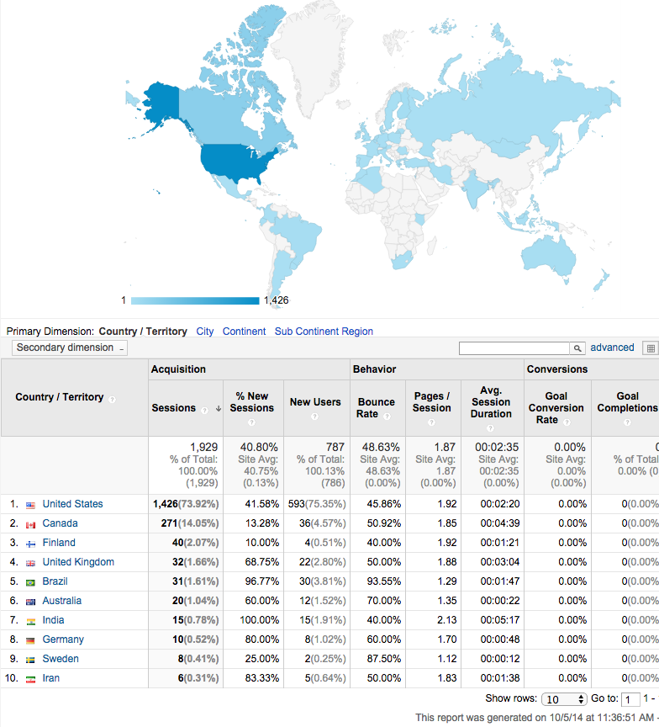Image resolution: width=659 pixels, height=727 pixels.
Task: Click the Sweden flag icon
Action: coord(30,661)
